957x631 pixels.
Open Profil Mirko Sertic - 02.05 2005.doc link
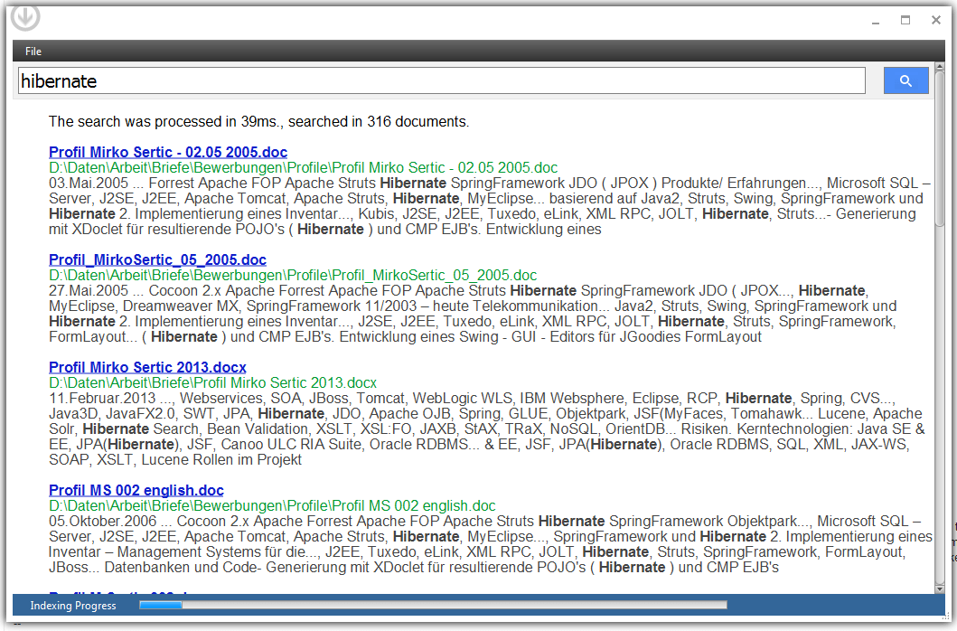[168, 152]
